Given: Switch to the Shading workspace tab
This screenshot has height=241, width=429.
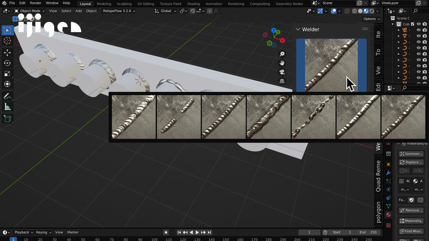Looking at the screenshot, I should [193, 4].
